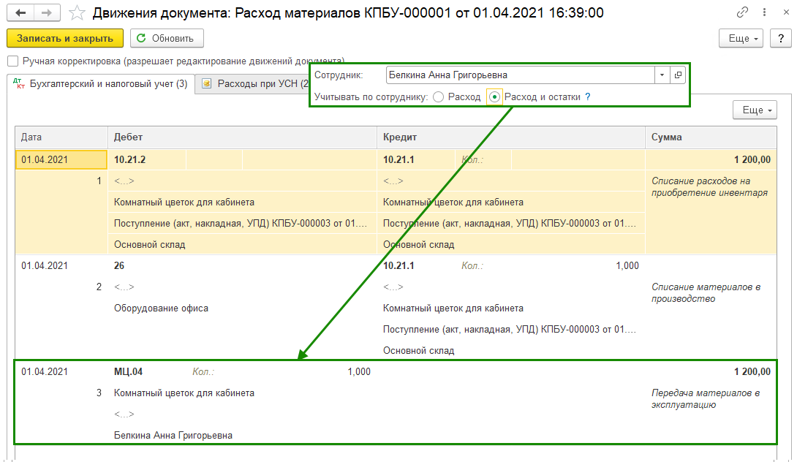Screen dimensions: 797x462
Task: Click the forward navigation arrow
Action: [x=47, y=13]
